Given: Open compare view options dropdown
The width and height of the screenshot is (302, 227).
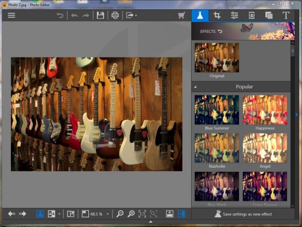Looking at the screenshot, I should (59, 214).
